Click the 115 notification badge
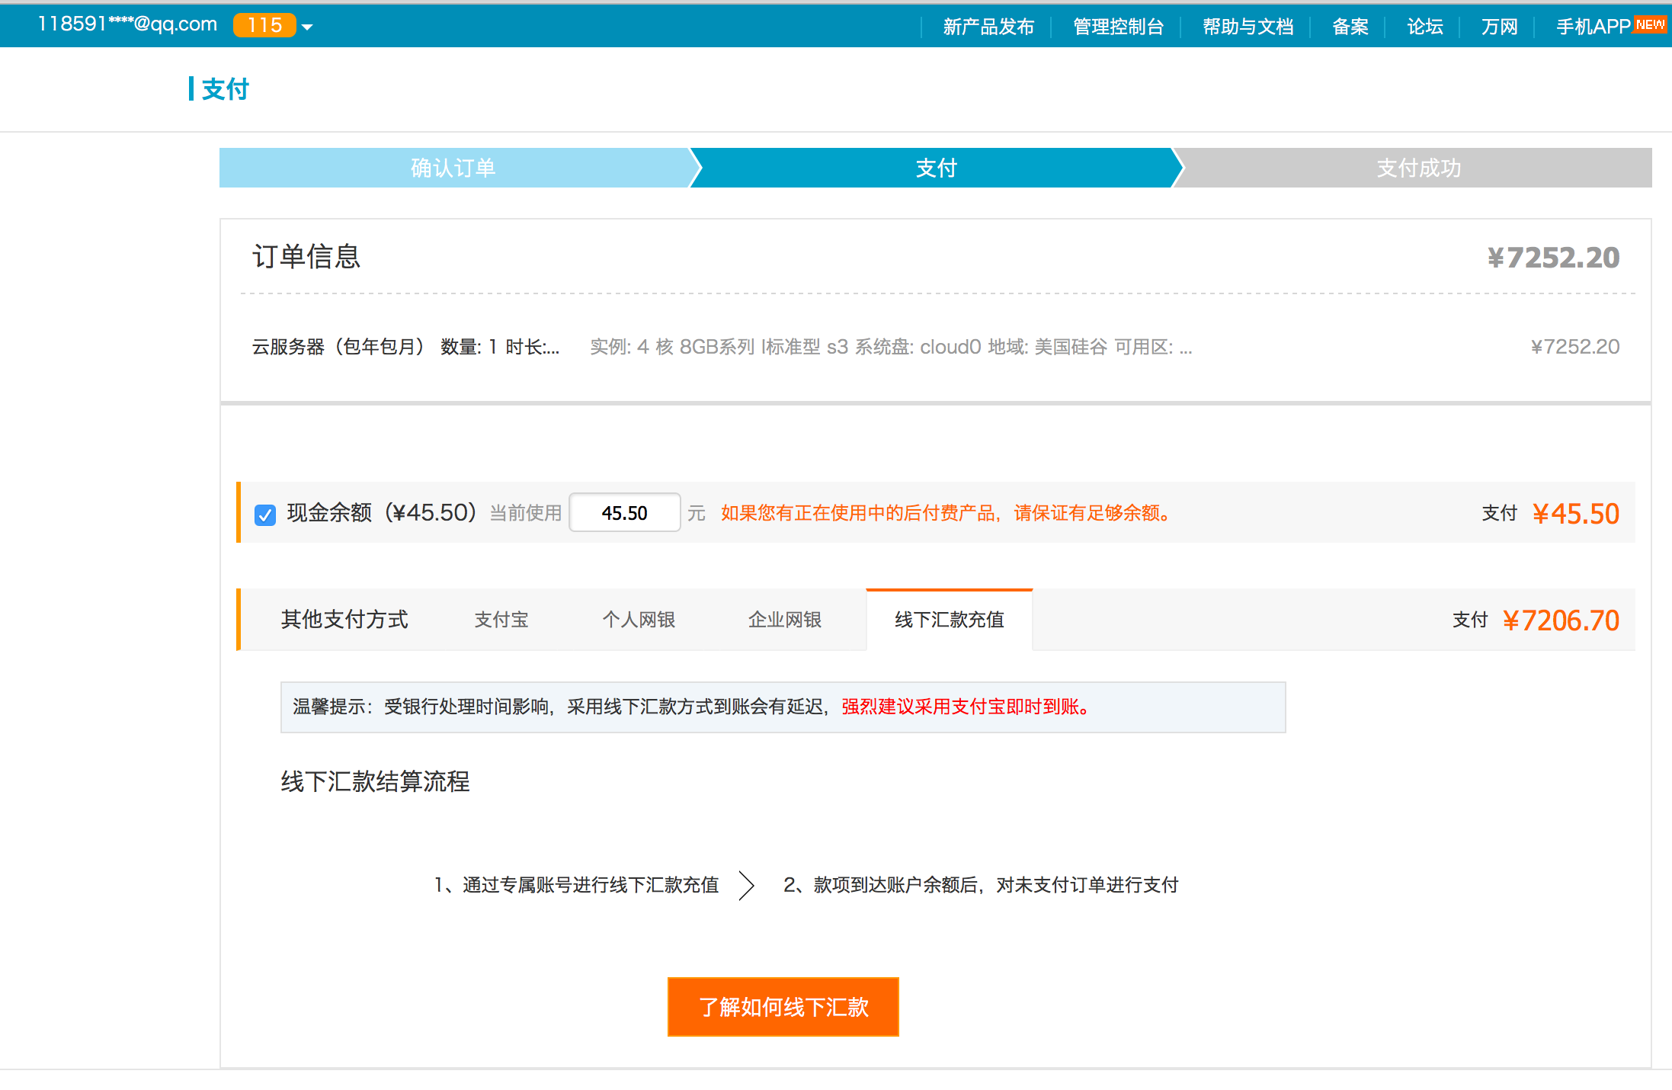1672x1090 pixels. pos(264,25)
